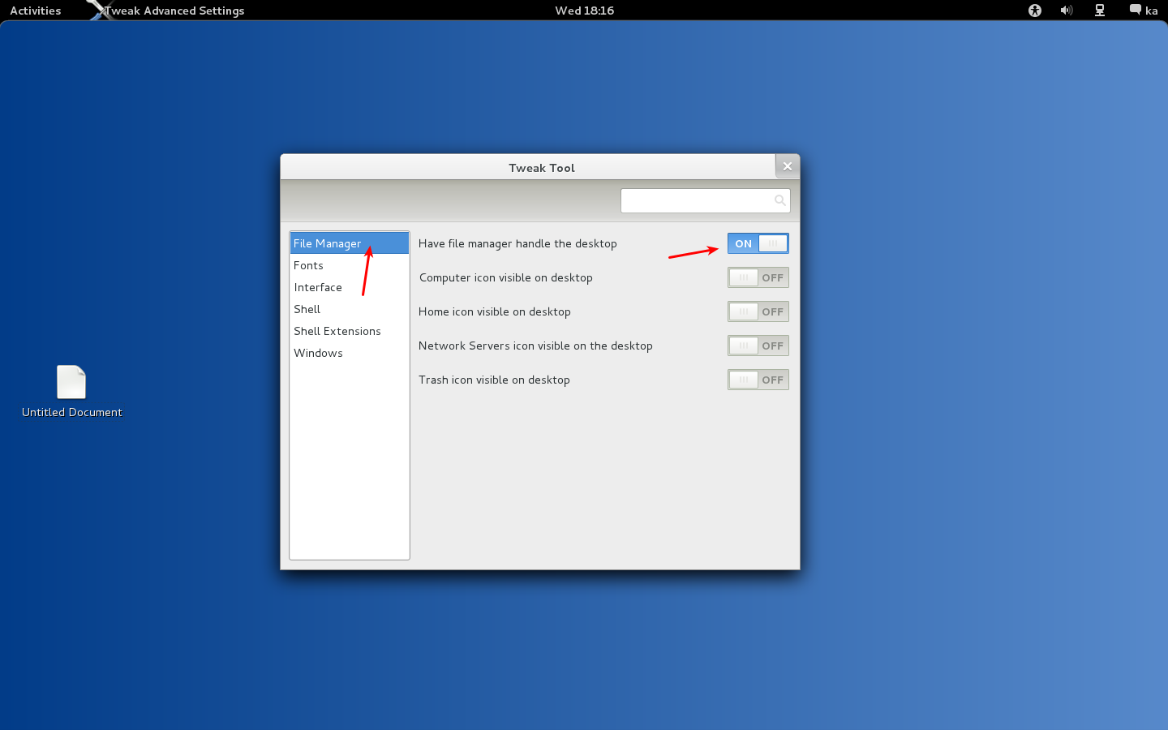This screenshot has width=1168, height=730.
Task: Open the Wed 18:16 clock calendar
Action: [584, 11]
